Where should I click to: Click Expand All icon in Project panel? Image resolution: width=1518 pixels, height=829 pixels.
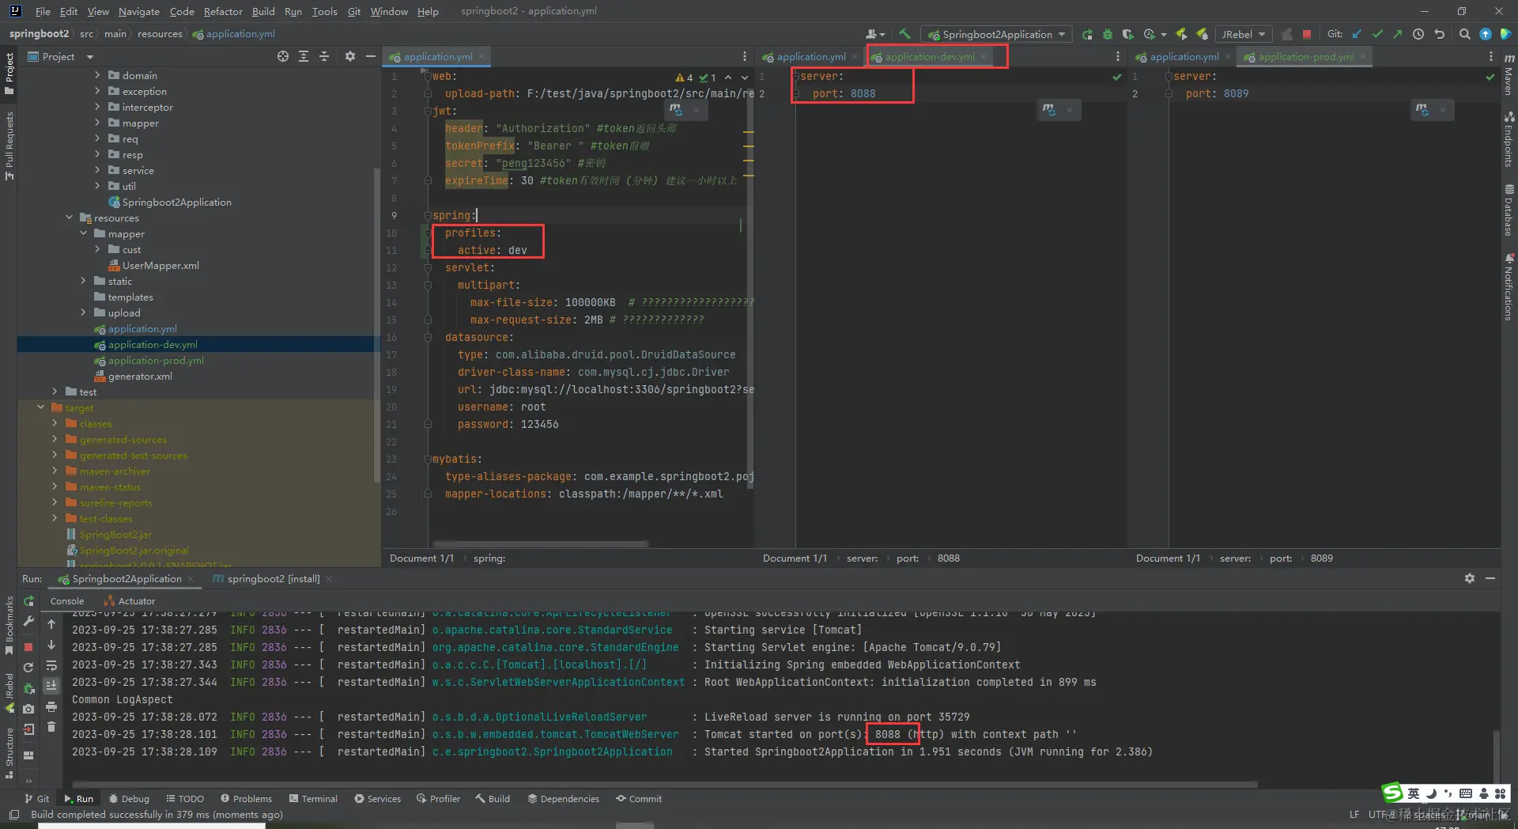(x=304, y=56)
